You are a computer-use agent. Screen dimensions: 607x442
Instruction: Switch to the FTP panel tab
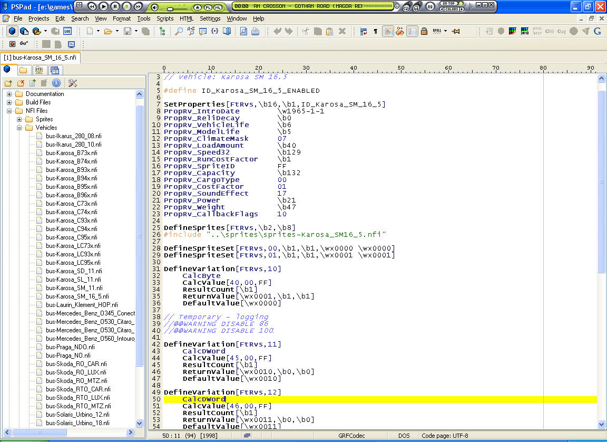tap(39, 70)
